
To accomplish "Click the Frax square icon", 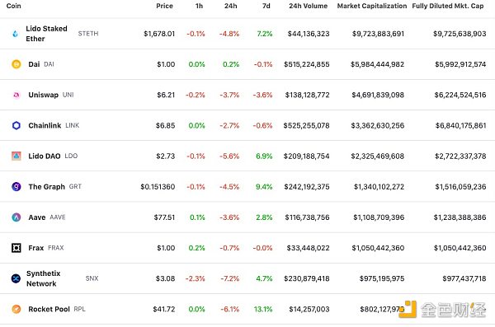I will pyautogui.click(x=16, y=248).
